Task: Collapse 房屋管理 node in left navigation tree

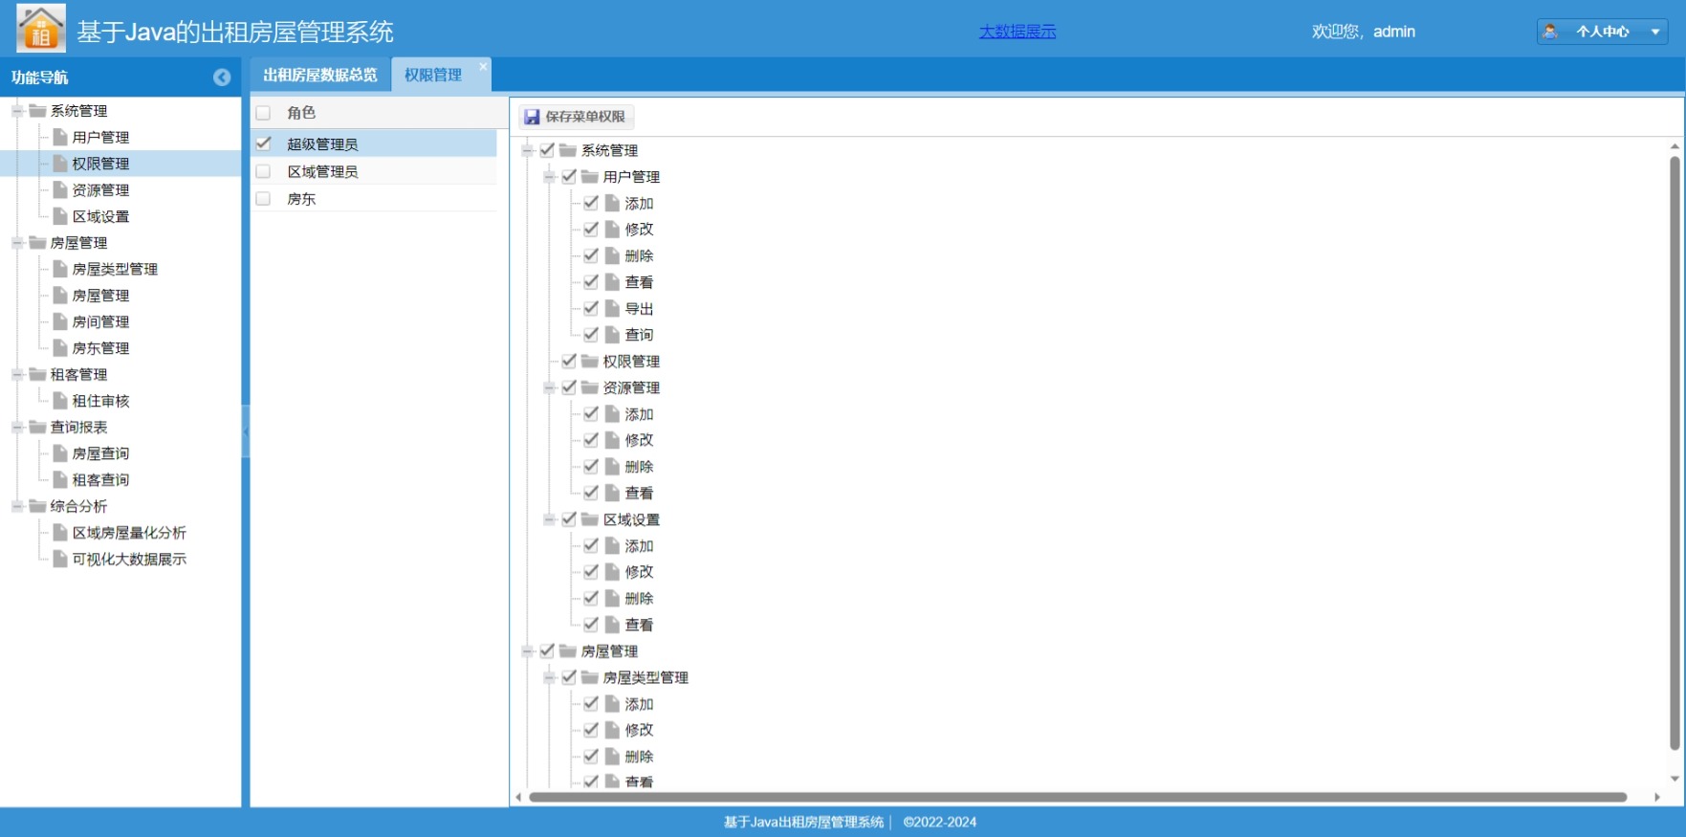Action: pos(17,243)
